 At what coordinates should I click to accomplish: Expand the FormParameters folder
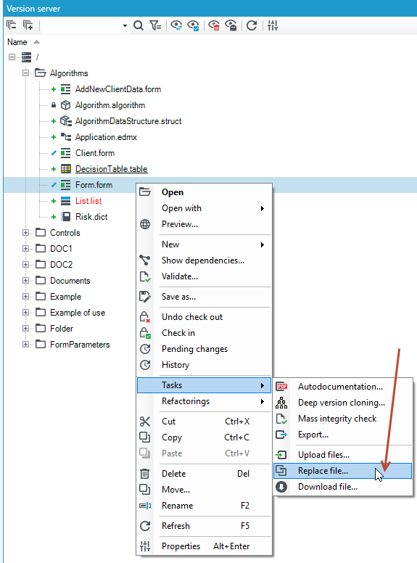(x=25, y=345)
